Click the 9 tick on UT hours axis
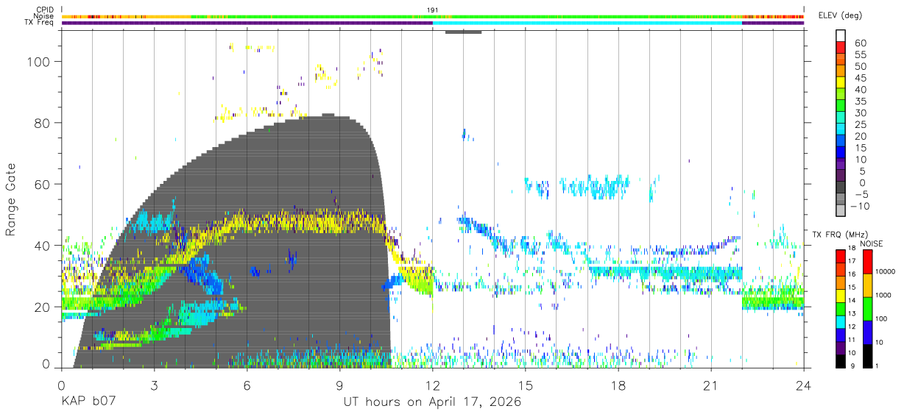This screenshot has height=417, width=904. click(340, 385)
